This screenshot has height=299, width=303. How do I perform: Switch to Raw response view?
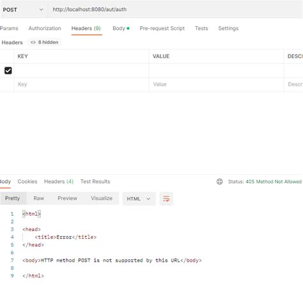pos(39,198)
